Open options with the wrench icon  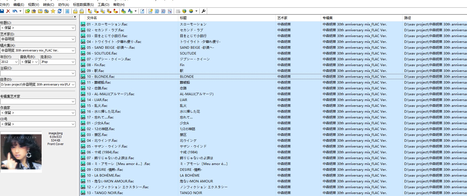coord(203,11)
